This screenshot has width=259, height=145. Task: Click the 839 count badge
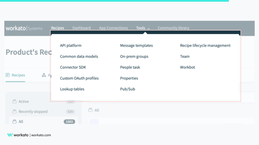70,112
